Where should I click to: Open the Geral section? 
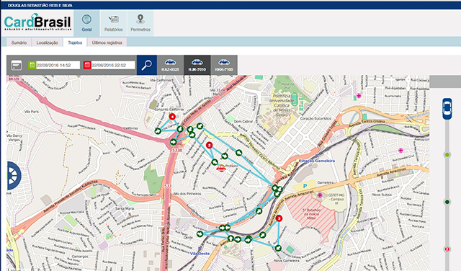pyautogui.click(x=86, y=23)
